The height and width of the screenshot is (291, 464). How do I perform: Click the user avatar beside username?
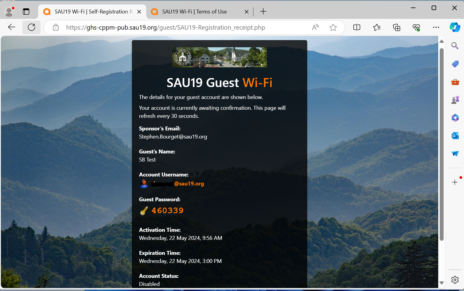(144, 184)
